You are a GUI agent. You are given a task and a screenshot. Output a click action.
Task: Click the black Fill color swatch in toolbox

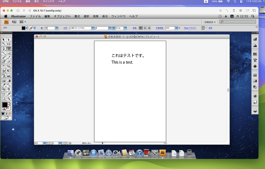tap(5, 105)
